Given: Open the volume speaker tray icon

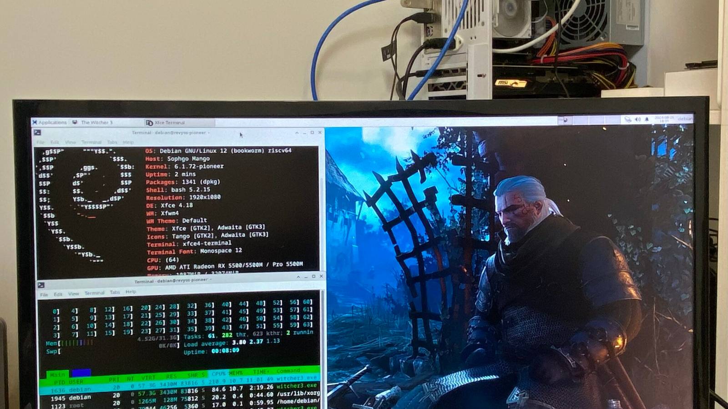Looking at the screenshot, I should coord(637,119).
